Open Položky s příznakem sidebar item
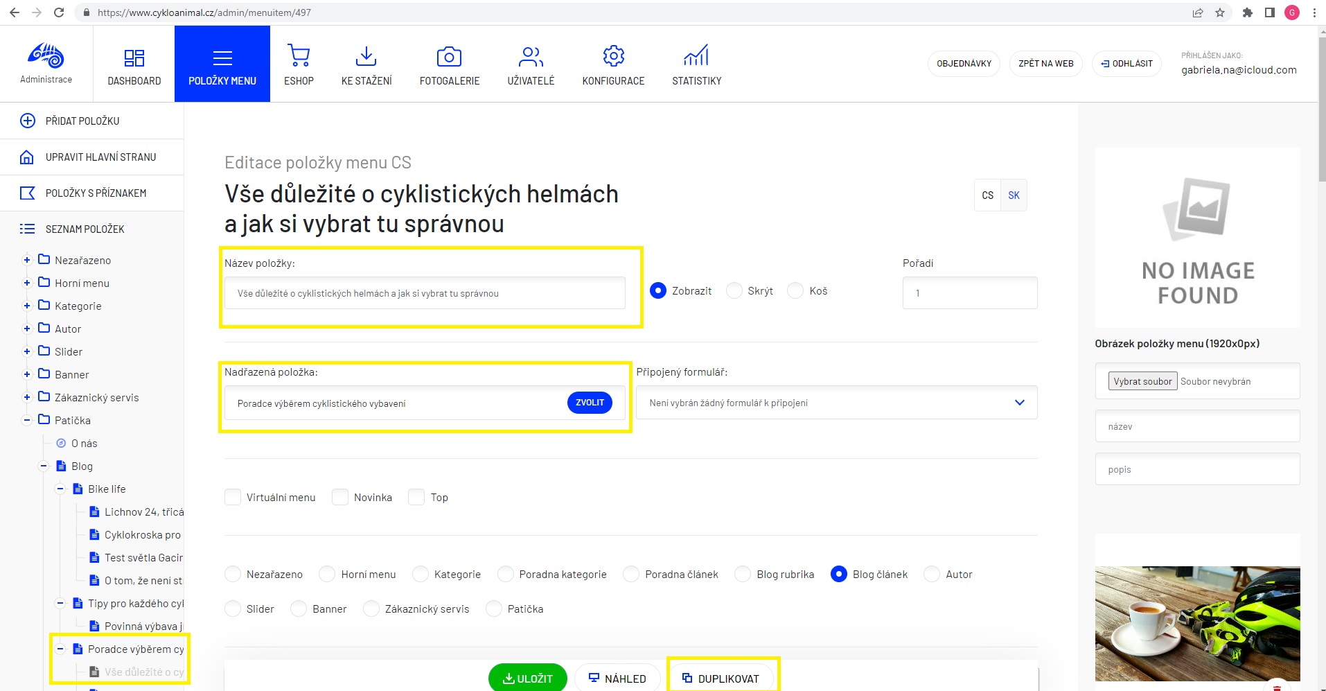 pos(96,193)
